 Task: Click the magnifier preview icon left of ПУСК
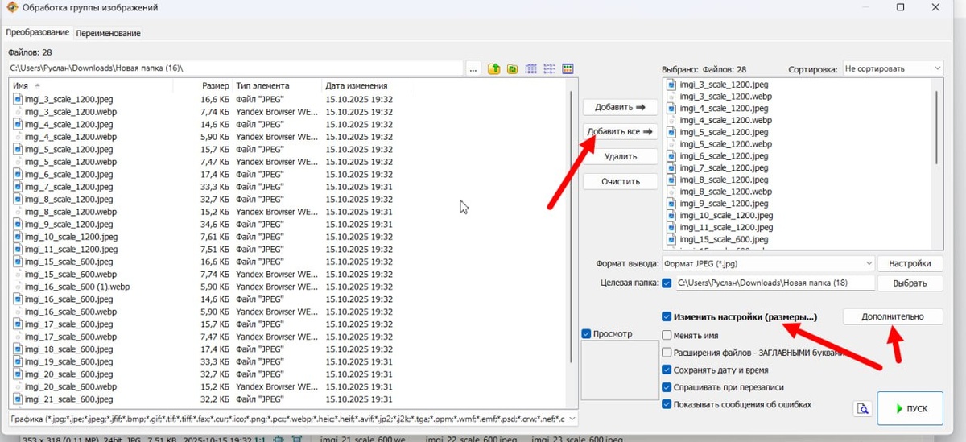(x=863, y=409)
